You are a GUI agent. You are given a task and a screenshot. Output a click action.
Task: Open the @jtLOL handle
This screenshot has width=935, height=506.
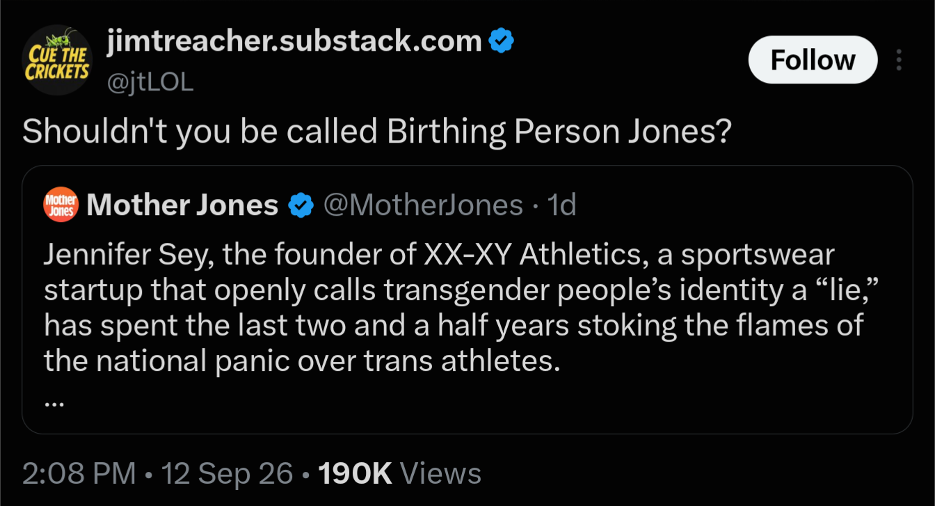[150, 82]
